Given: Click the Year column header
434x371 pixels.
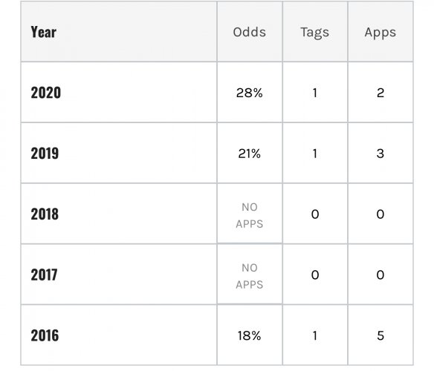Looking at the screenshot, I should (43, 32).
